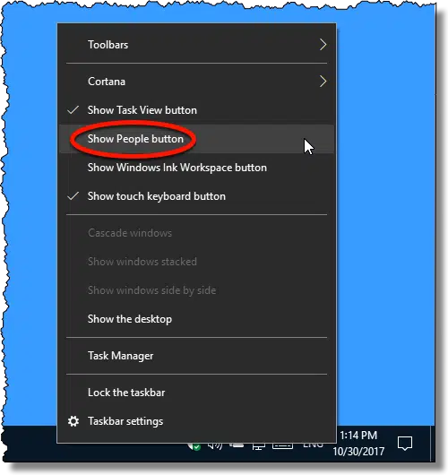The height and width of the screenshot is (475, 448).
Task: Open Taskbar settings
Action: click(x=196, y=421)
